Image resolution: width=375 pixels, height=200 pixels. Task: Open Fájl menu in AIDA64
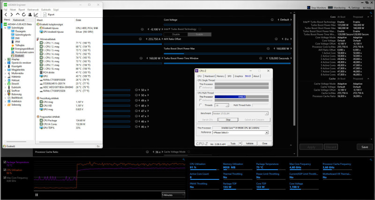coord(5,10)
